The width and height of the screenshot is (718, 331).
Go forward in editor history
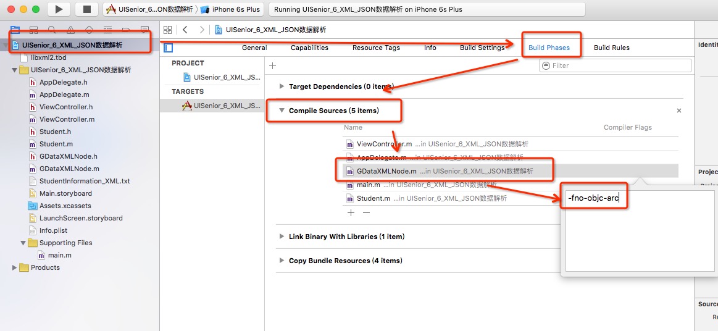tap(202, 30)
